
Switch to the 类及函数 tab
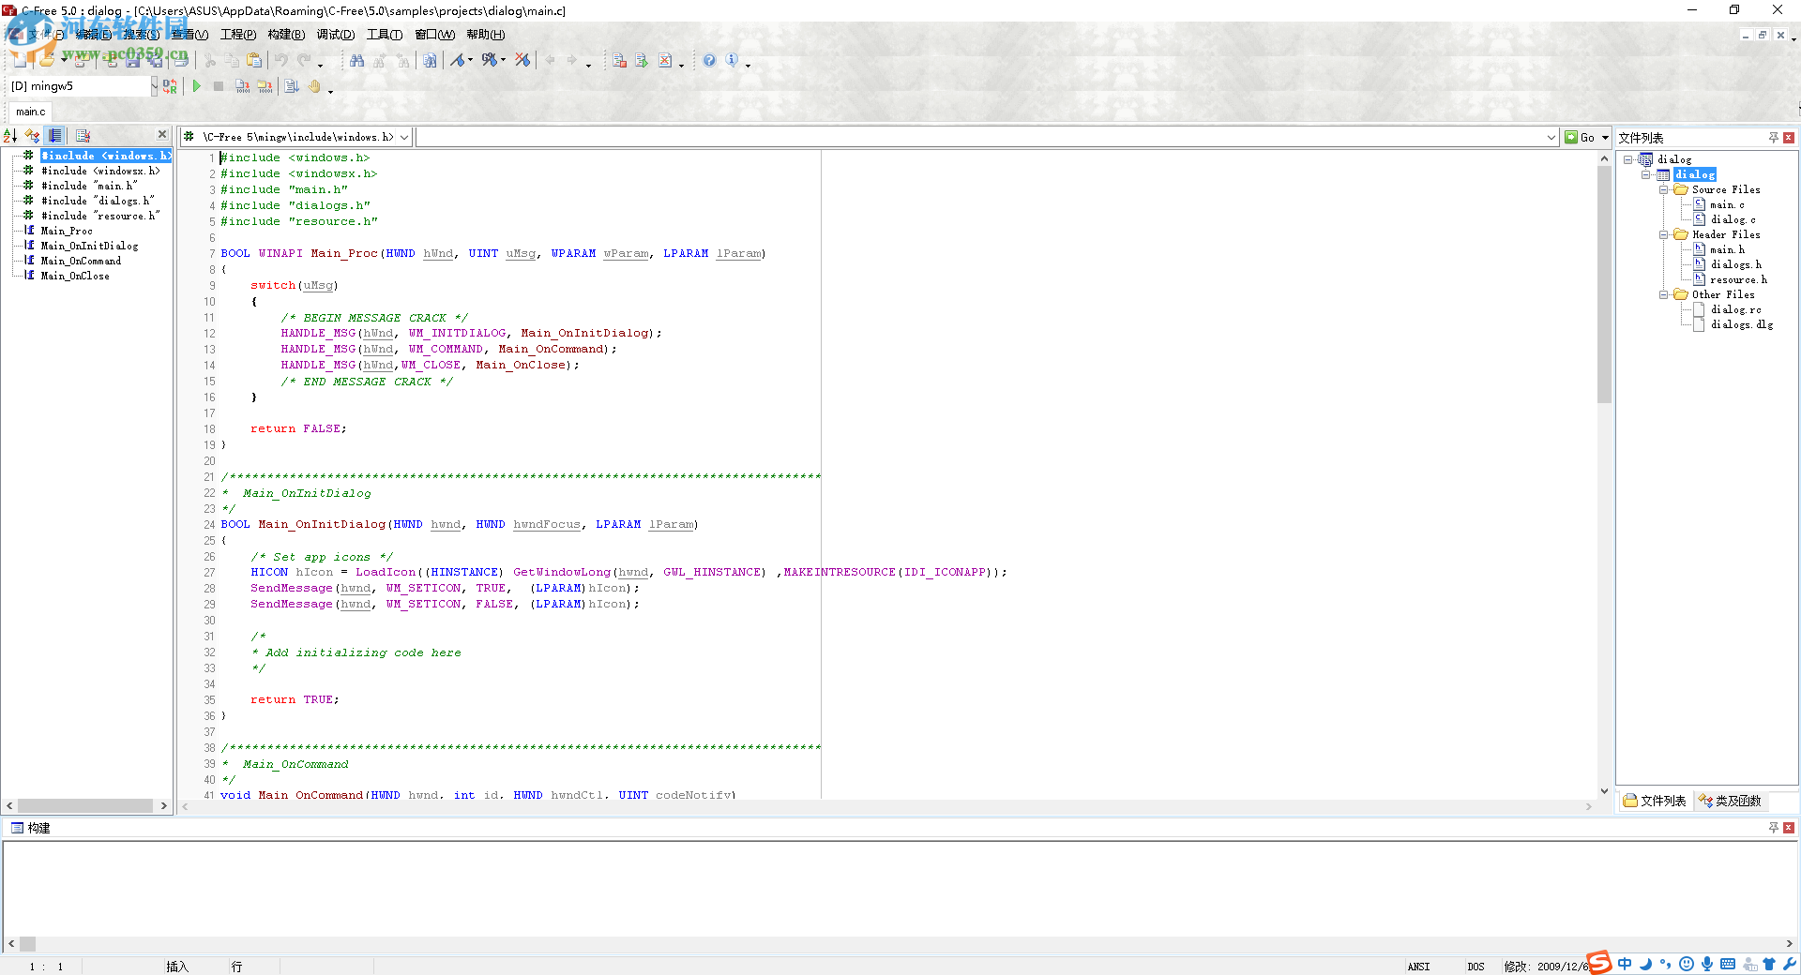coord(1731,801)
